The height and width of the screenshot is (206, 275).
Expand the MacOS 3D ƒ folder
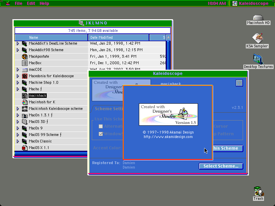tap(18, 122)
